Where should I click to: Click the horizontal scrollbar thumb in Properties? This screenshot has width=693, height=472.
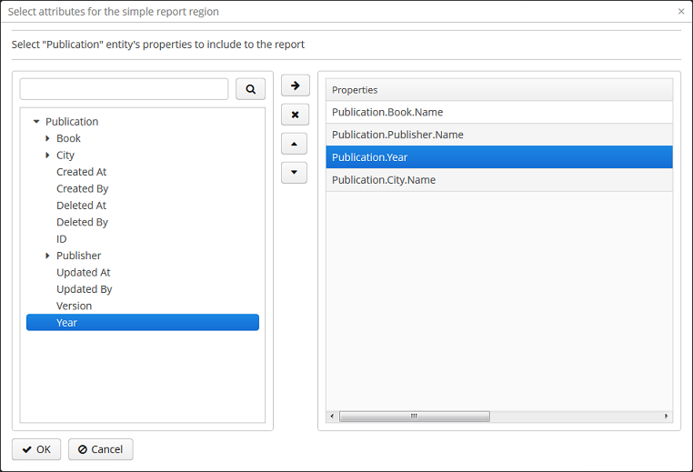pyautogui.click(x=414, y=417)
